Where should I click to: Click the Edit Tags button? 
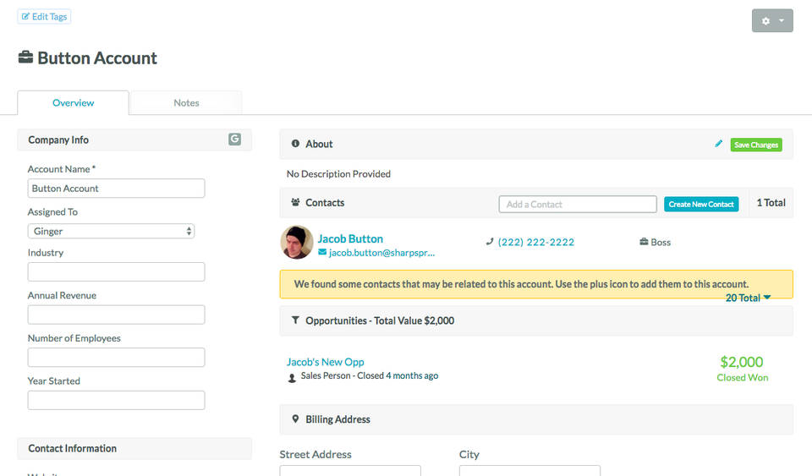click(44, 16)
